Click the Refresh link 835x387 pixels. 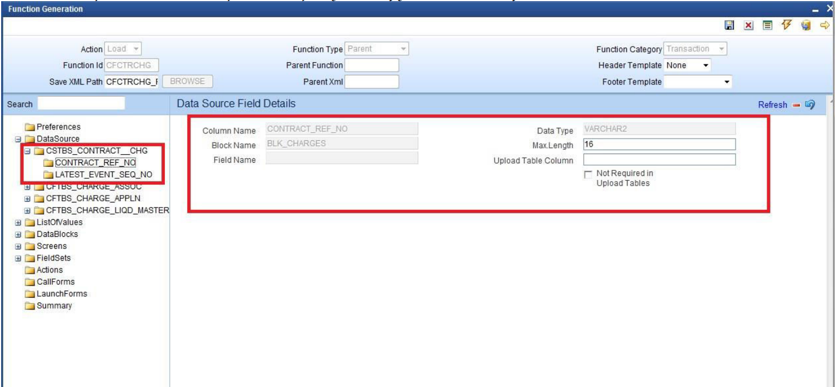pyautogui.click(x=772, y=105)
